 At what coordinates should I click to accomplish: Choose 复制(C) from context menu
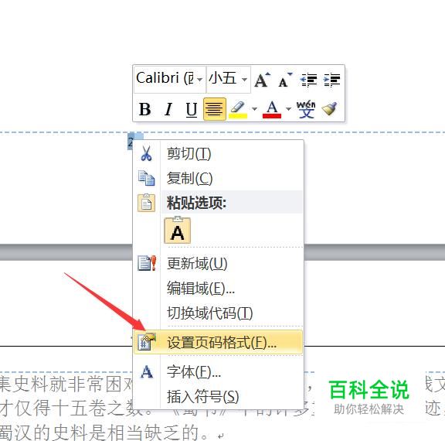(x=218, y=178)
